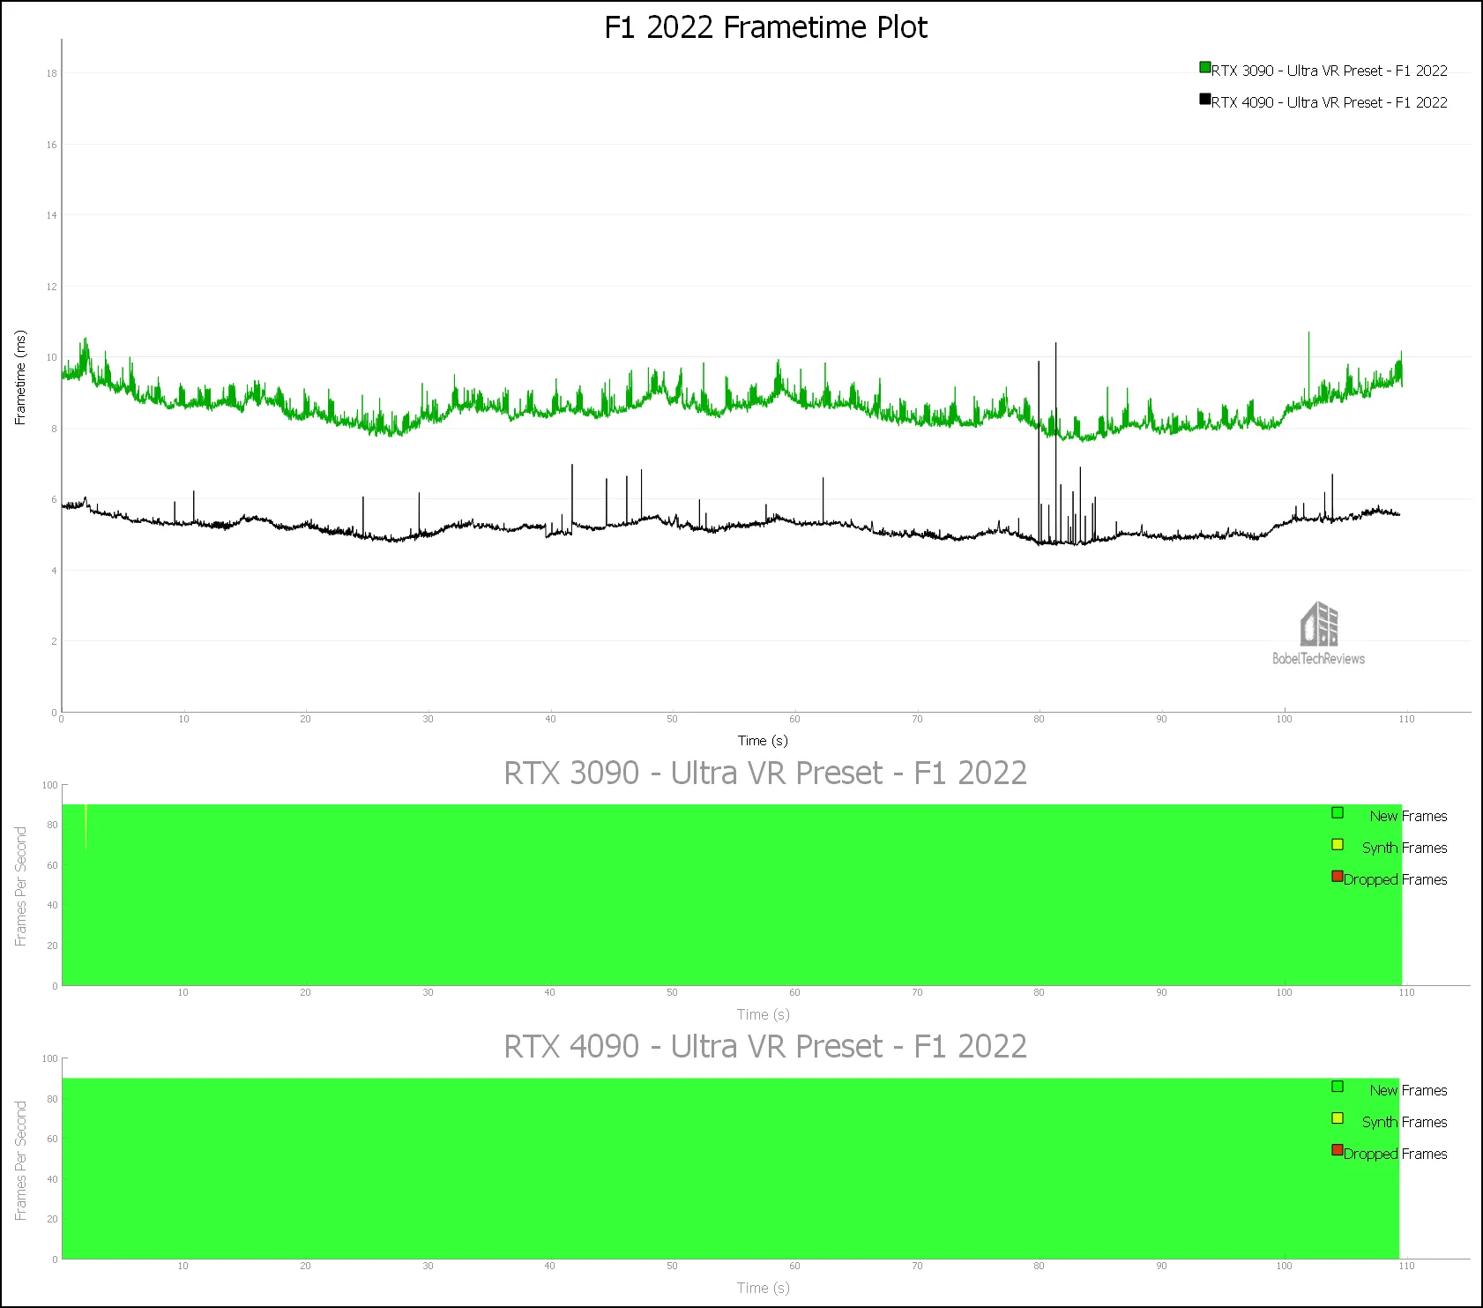The width and height of the screenshot is (1483, 1308).
Task: Click Synth Frames swatch in RTX 3090 chart
Action: 1338,845
